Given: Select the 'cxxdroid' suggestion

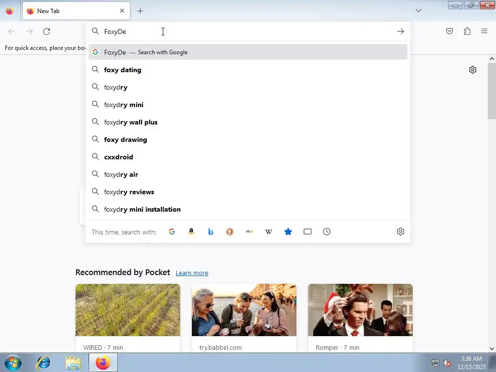Looking at the screenshot, I should [x=248, y=156].
